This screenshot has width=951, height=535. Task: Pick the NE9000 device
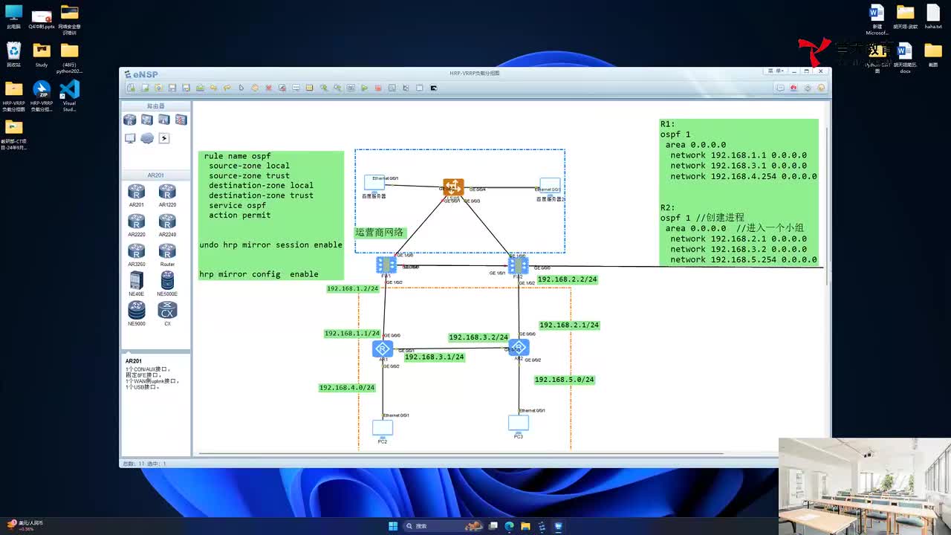point(136,314)
